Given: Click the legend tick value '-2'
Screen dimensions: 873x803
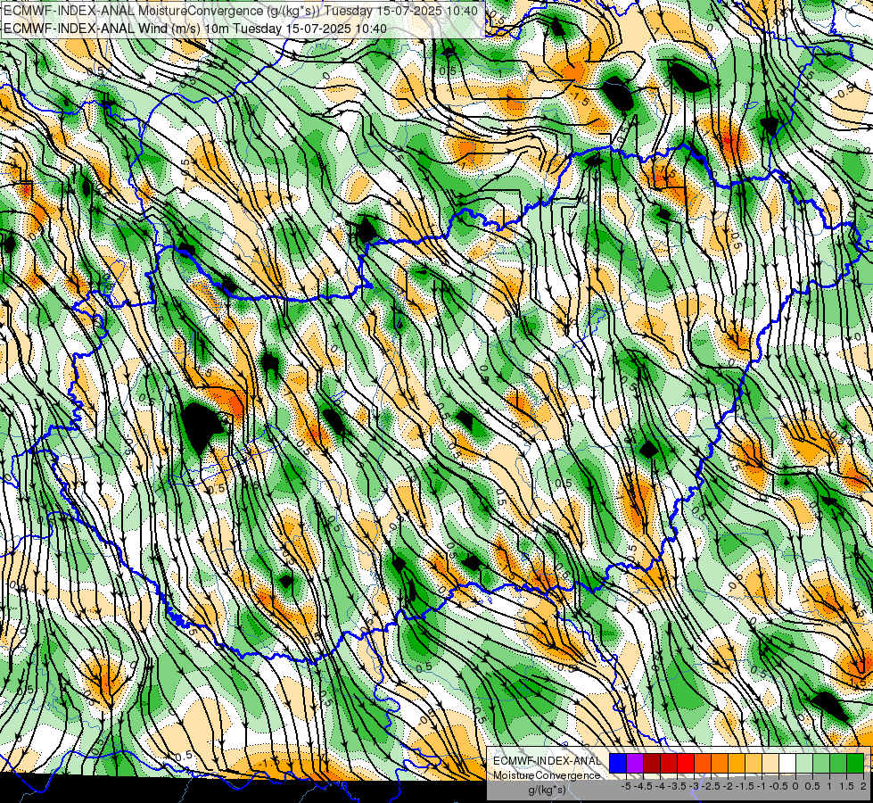Looking at the screenshot, I should point(728,786).
